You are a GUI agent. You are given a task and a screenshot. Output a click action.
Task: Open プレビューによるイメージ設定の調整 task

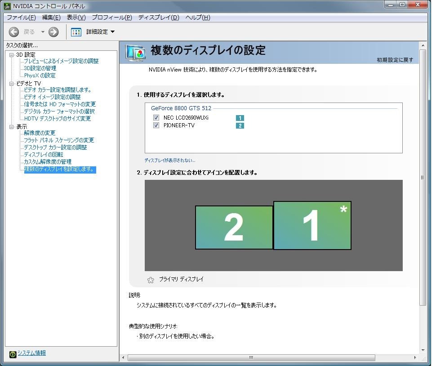[61, 61]
